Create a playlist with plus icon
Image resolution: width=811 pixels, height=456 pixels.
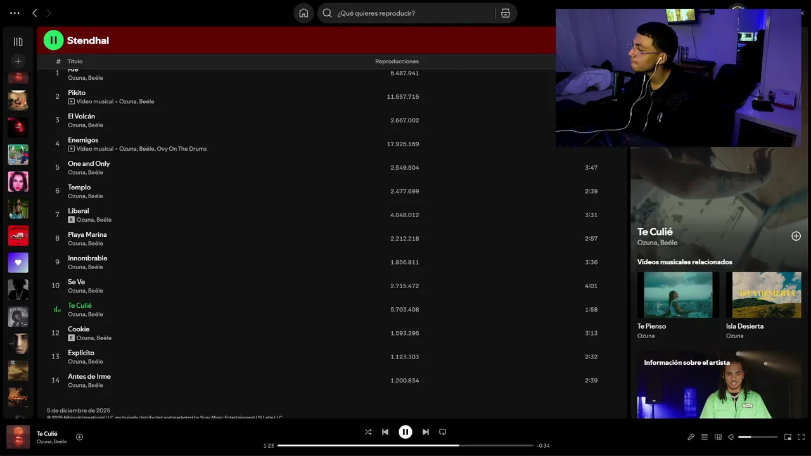click(x=18, y=61)
